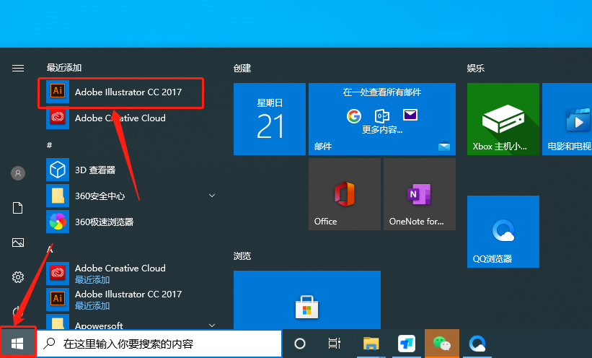Open the calendar tile 星期日 21
592x358 pixels.
click(x=270, y=119)
